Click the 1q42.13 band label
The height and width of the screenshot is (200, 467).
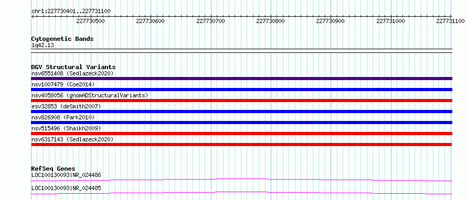click(43, 46)
